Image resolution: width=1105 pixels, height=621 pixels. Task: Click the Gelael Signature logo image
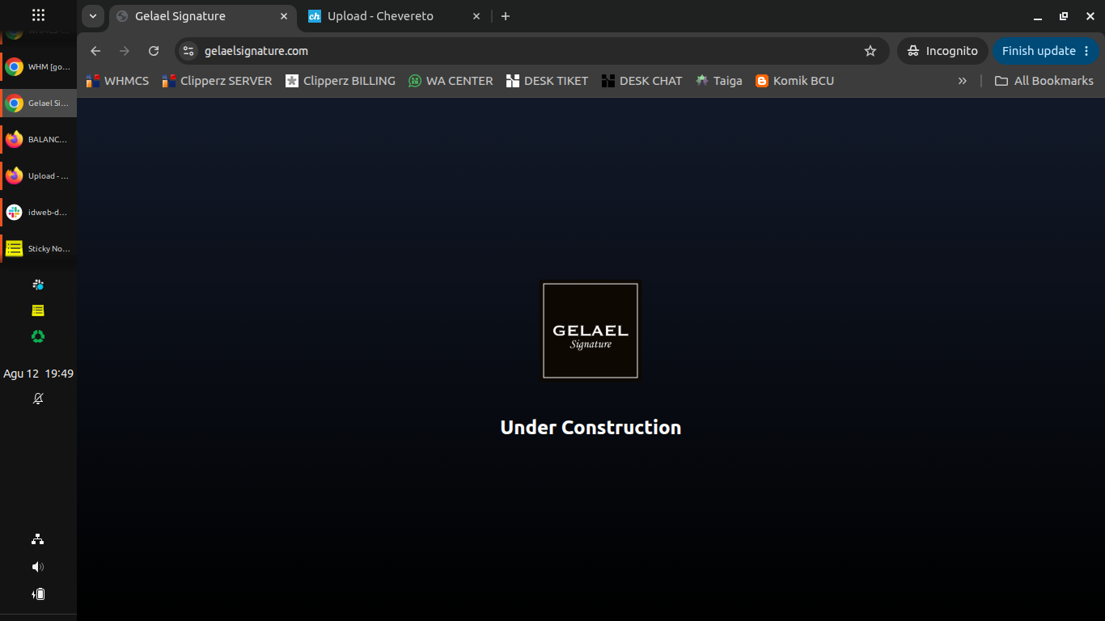591,330
